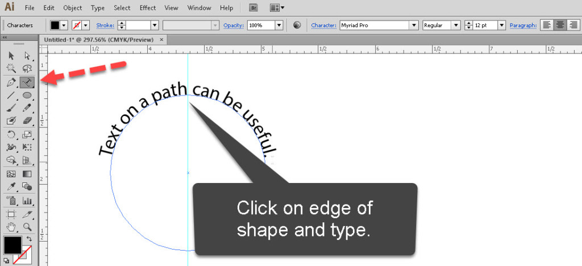Select the Artboard tool

11,214
